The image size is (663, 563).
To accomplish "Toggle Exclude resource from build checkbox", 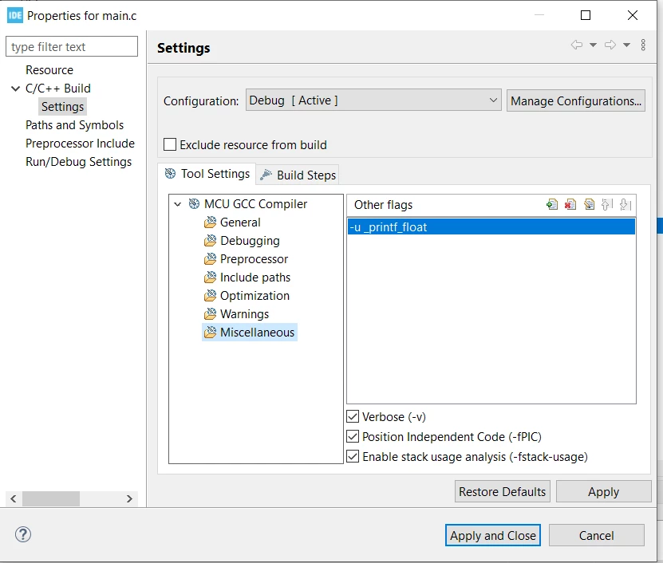I will point(170,144).
